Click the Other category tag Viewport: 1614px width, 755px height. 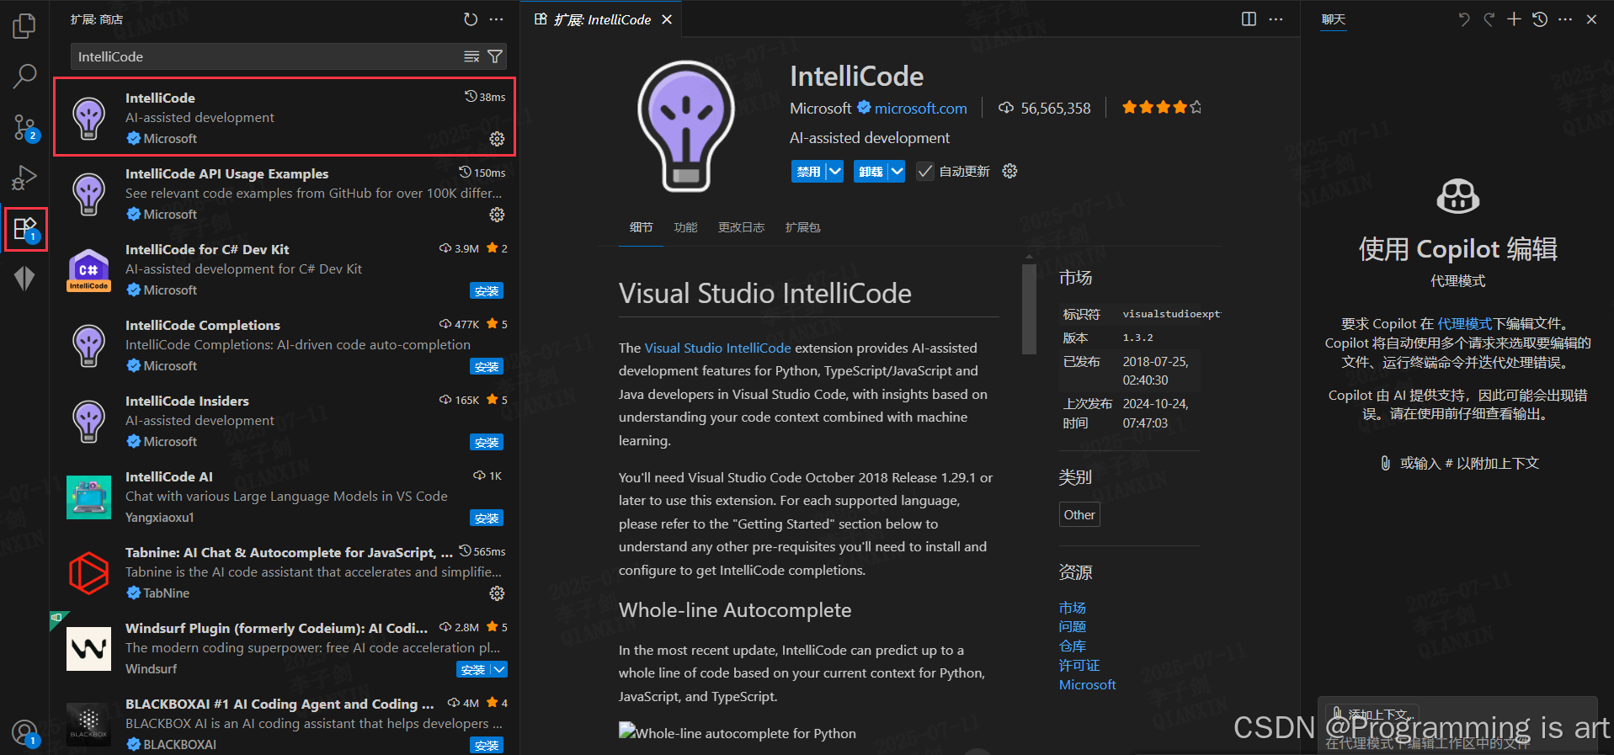(x=1079, y=515)
